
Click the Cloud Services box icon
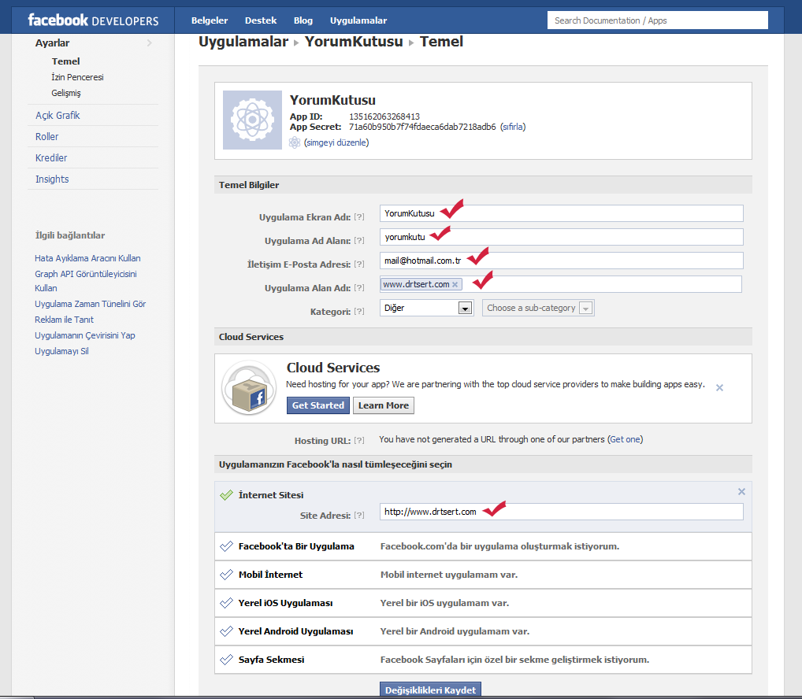249,388
